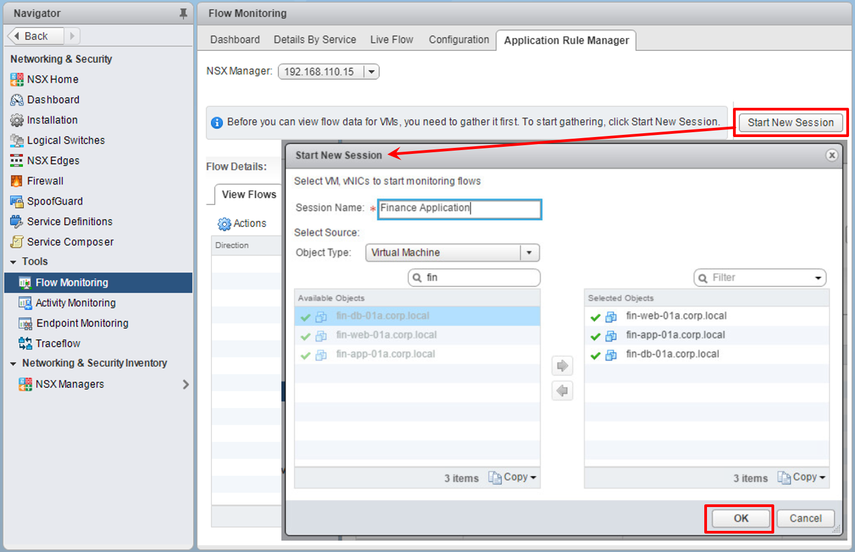Switch to Details By Service tab
The width and height of the screenshot is (855, 552).
pyautogui.click(x=315, y=40)
